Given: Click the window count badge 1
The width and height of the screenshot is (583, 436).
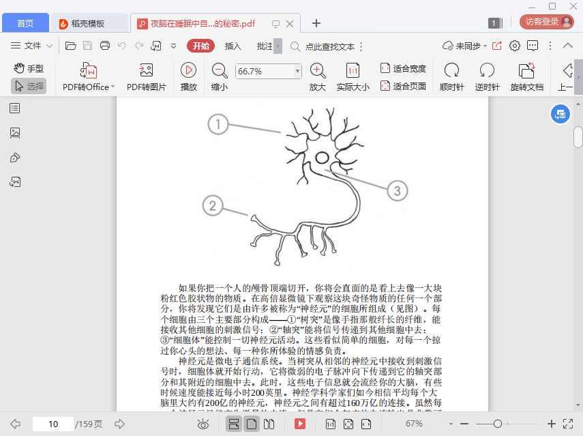Looking at the screenshot, I should (495, 23).
